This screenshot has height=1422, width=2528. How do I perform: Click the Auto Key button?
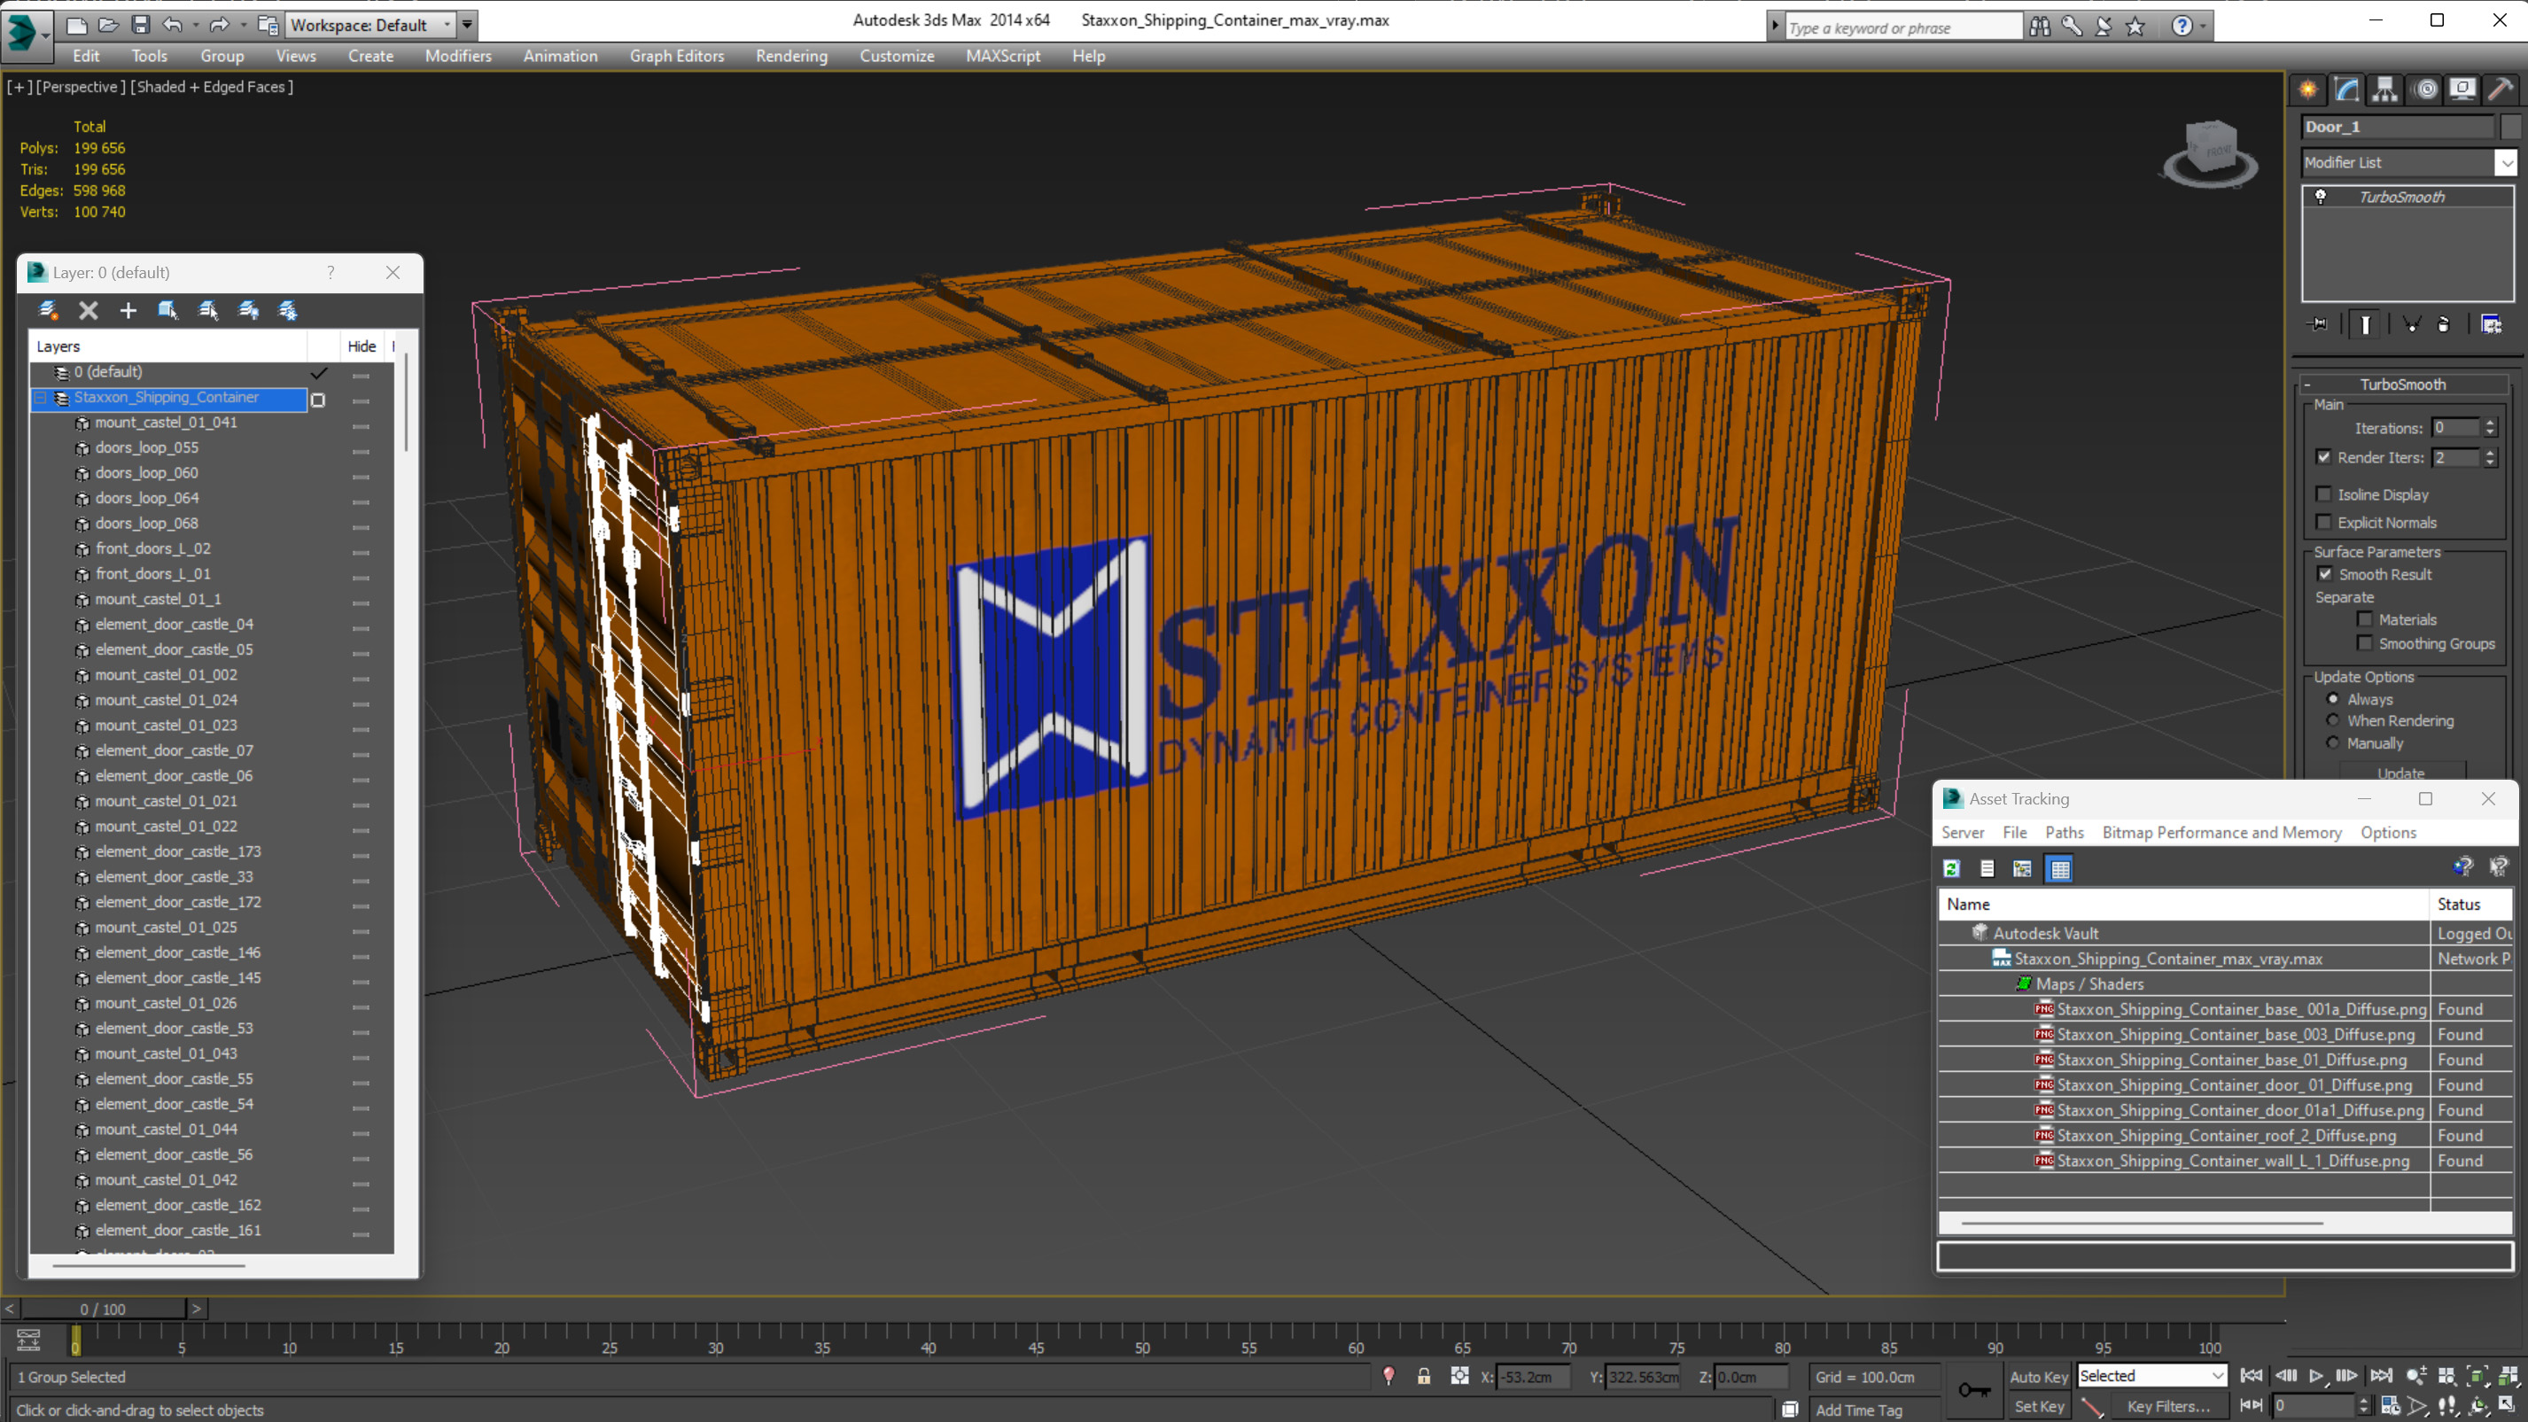click(2038, 1377)
